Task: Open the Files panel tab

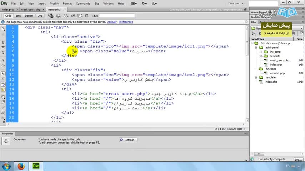Action: (x=254, y=22)
